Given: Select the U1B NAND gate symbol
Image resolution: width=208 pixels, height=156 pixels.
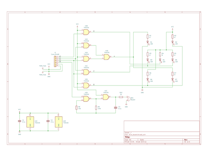Looking at the screenshot, I should click(x=106, y=57).
